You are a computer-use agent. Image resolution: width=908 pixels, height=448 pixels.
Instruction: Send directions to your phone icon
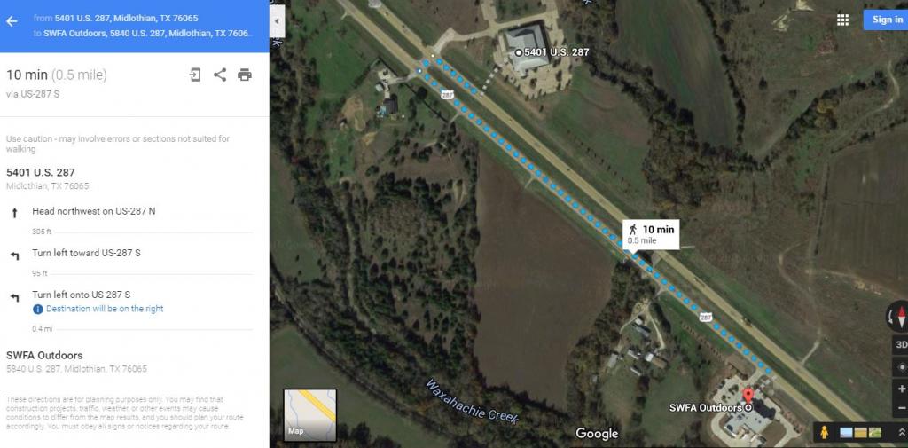coord(195,75)
